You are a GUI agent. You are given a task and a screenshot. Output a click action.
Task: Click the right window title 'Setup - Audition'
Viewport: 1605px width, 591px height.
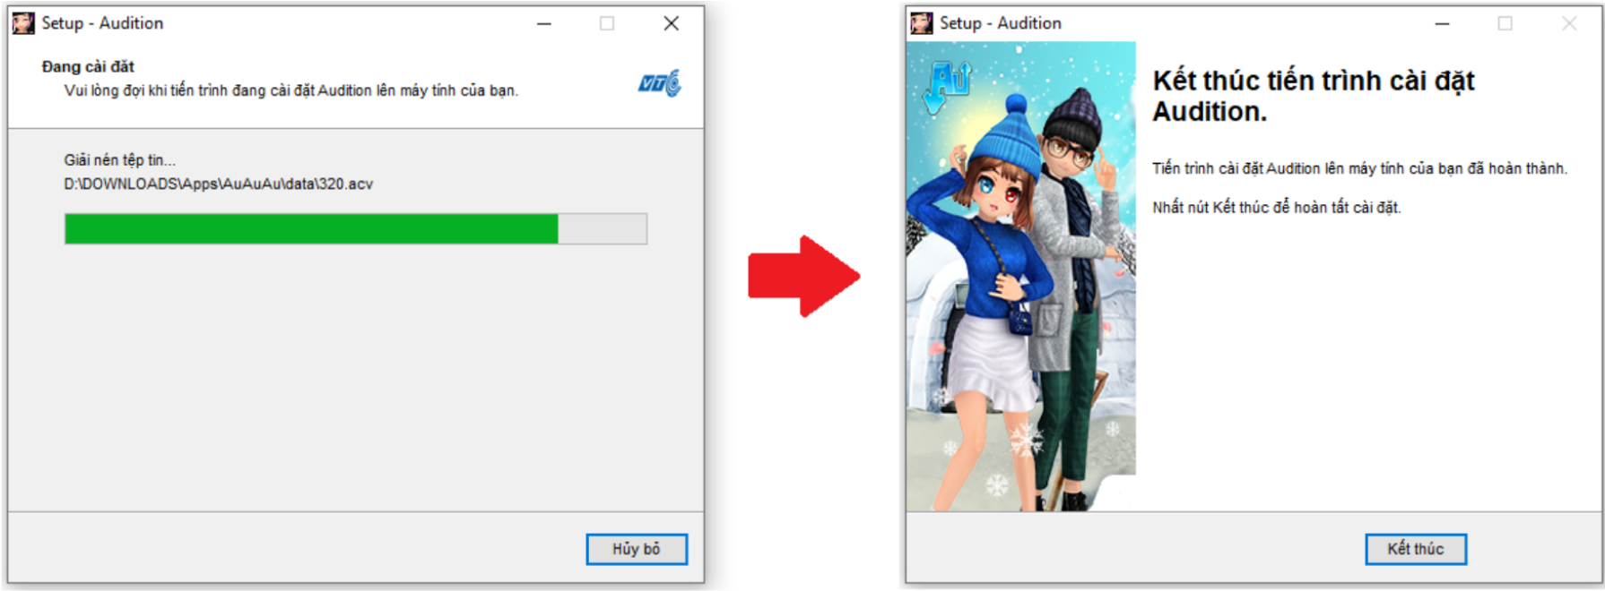(x=1001, y=23)
